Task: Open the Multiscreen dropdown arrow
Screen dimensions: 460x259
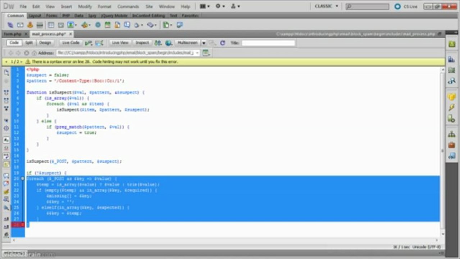Action: [204, 43]
